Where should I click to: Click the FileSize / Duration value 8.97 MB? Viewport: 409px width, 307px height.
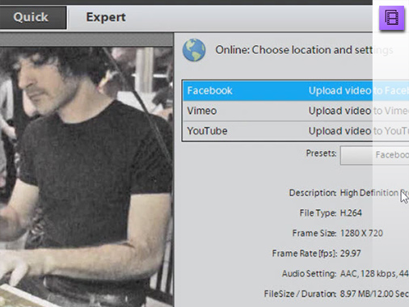374,294
